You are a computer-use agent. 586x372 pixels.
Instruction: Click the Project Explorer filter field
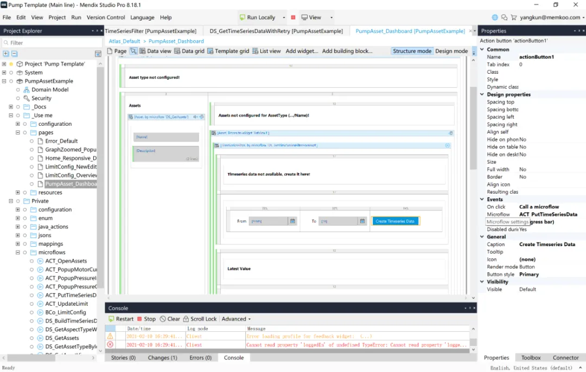52,43
